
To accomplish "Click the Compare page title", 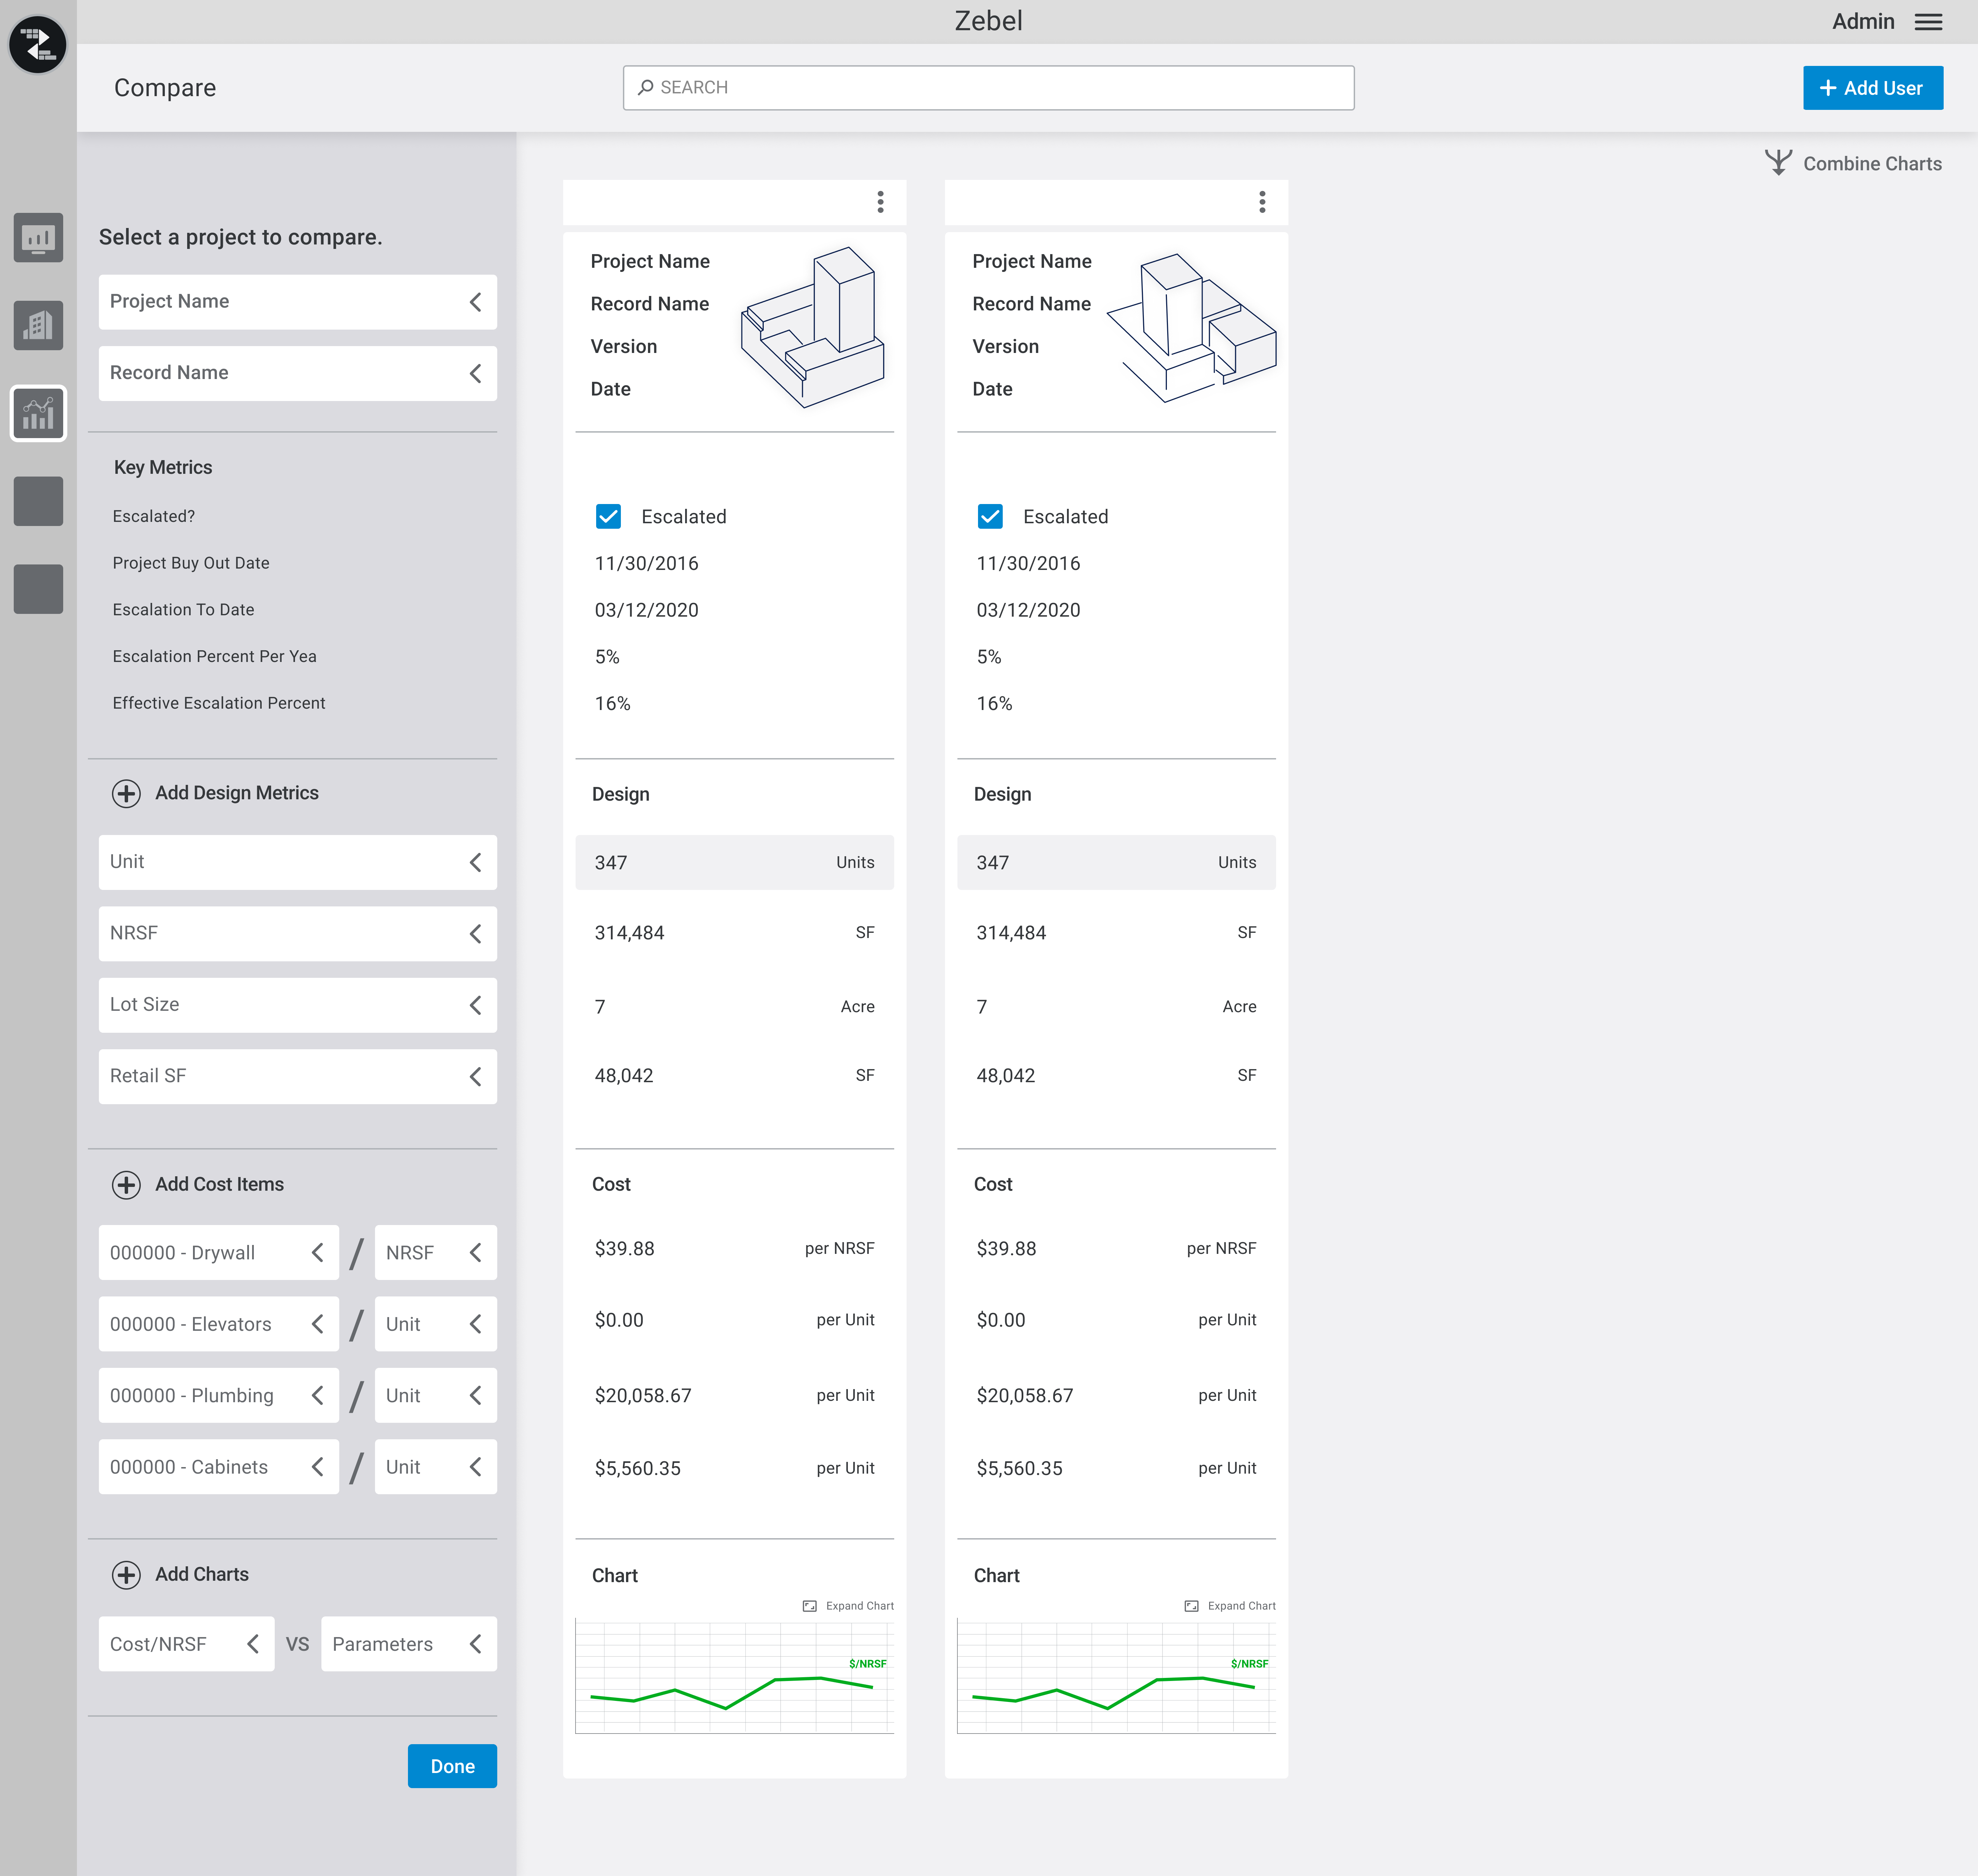I will pyautogui.click(x=165, y=88).
